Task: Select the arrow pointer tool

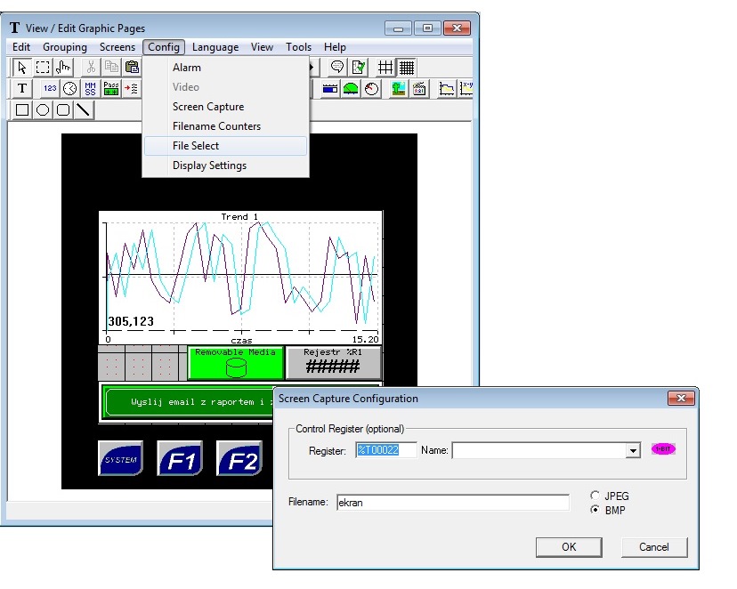Action: click(21, 68)
